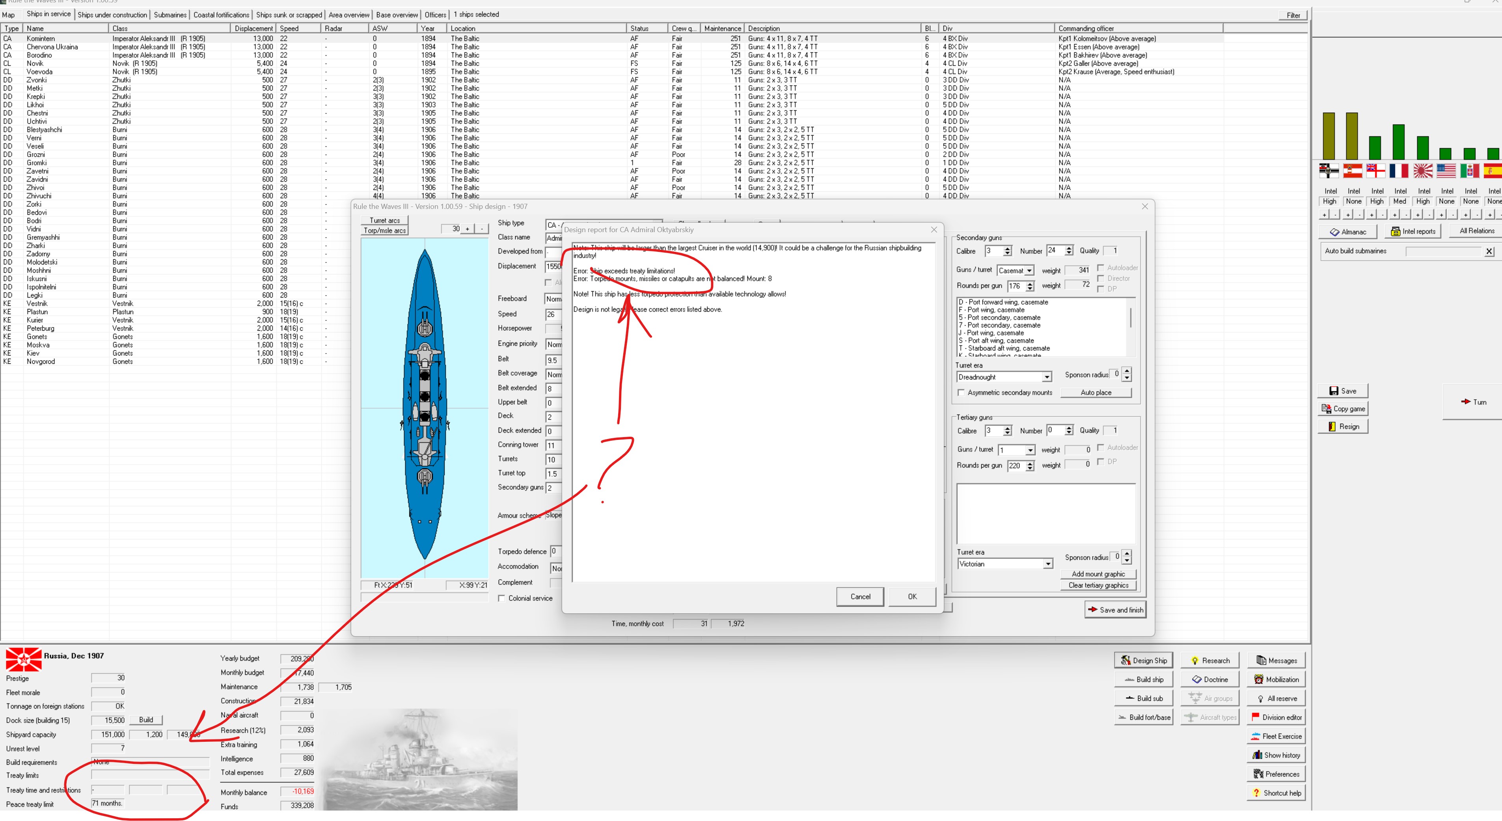Open the Doctrine book screen
The width and height of the screenshot is (1502, 821).
pos(1210,680)
